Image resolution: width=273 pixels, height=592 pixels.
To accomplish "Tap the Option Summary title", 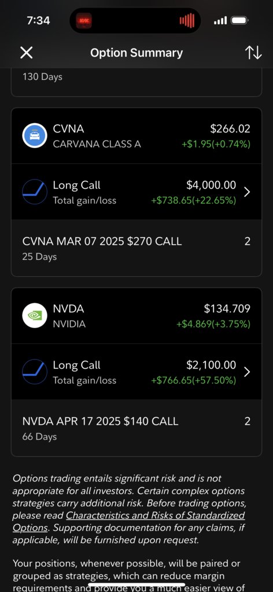I will [x=136, y=53].
